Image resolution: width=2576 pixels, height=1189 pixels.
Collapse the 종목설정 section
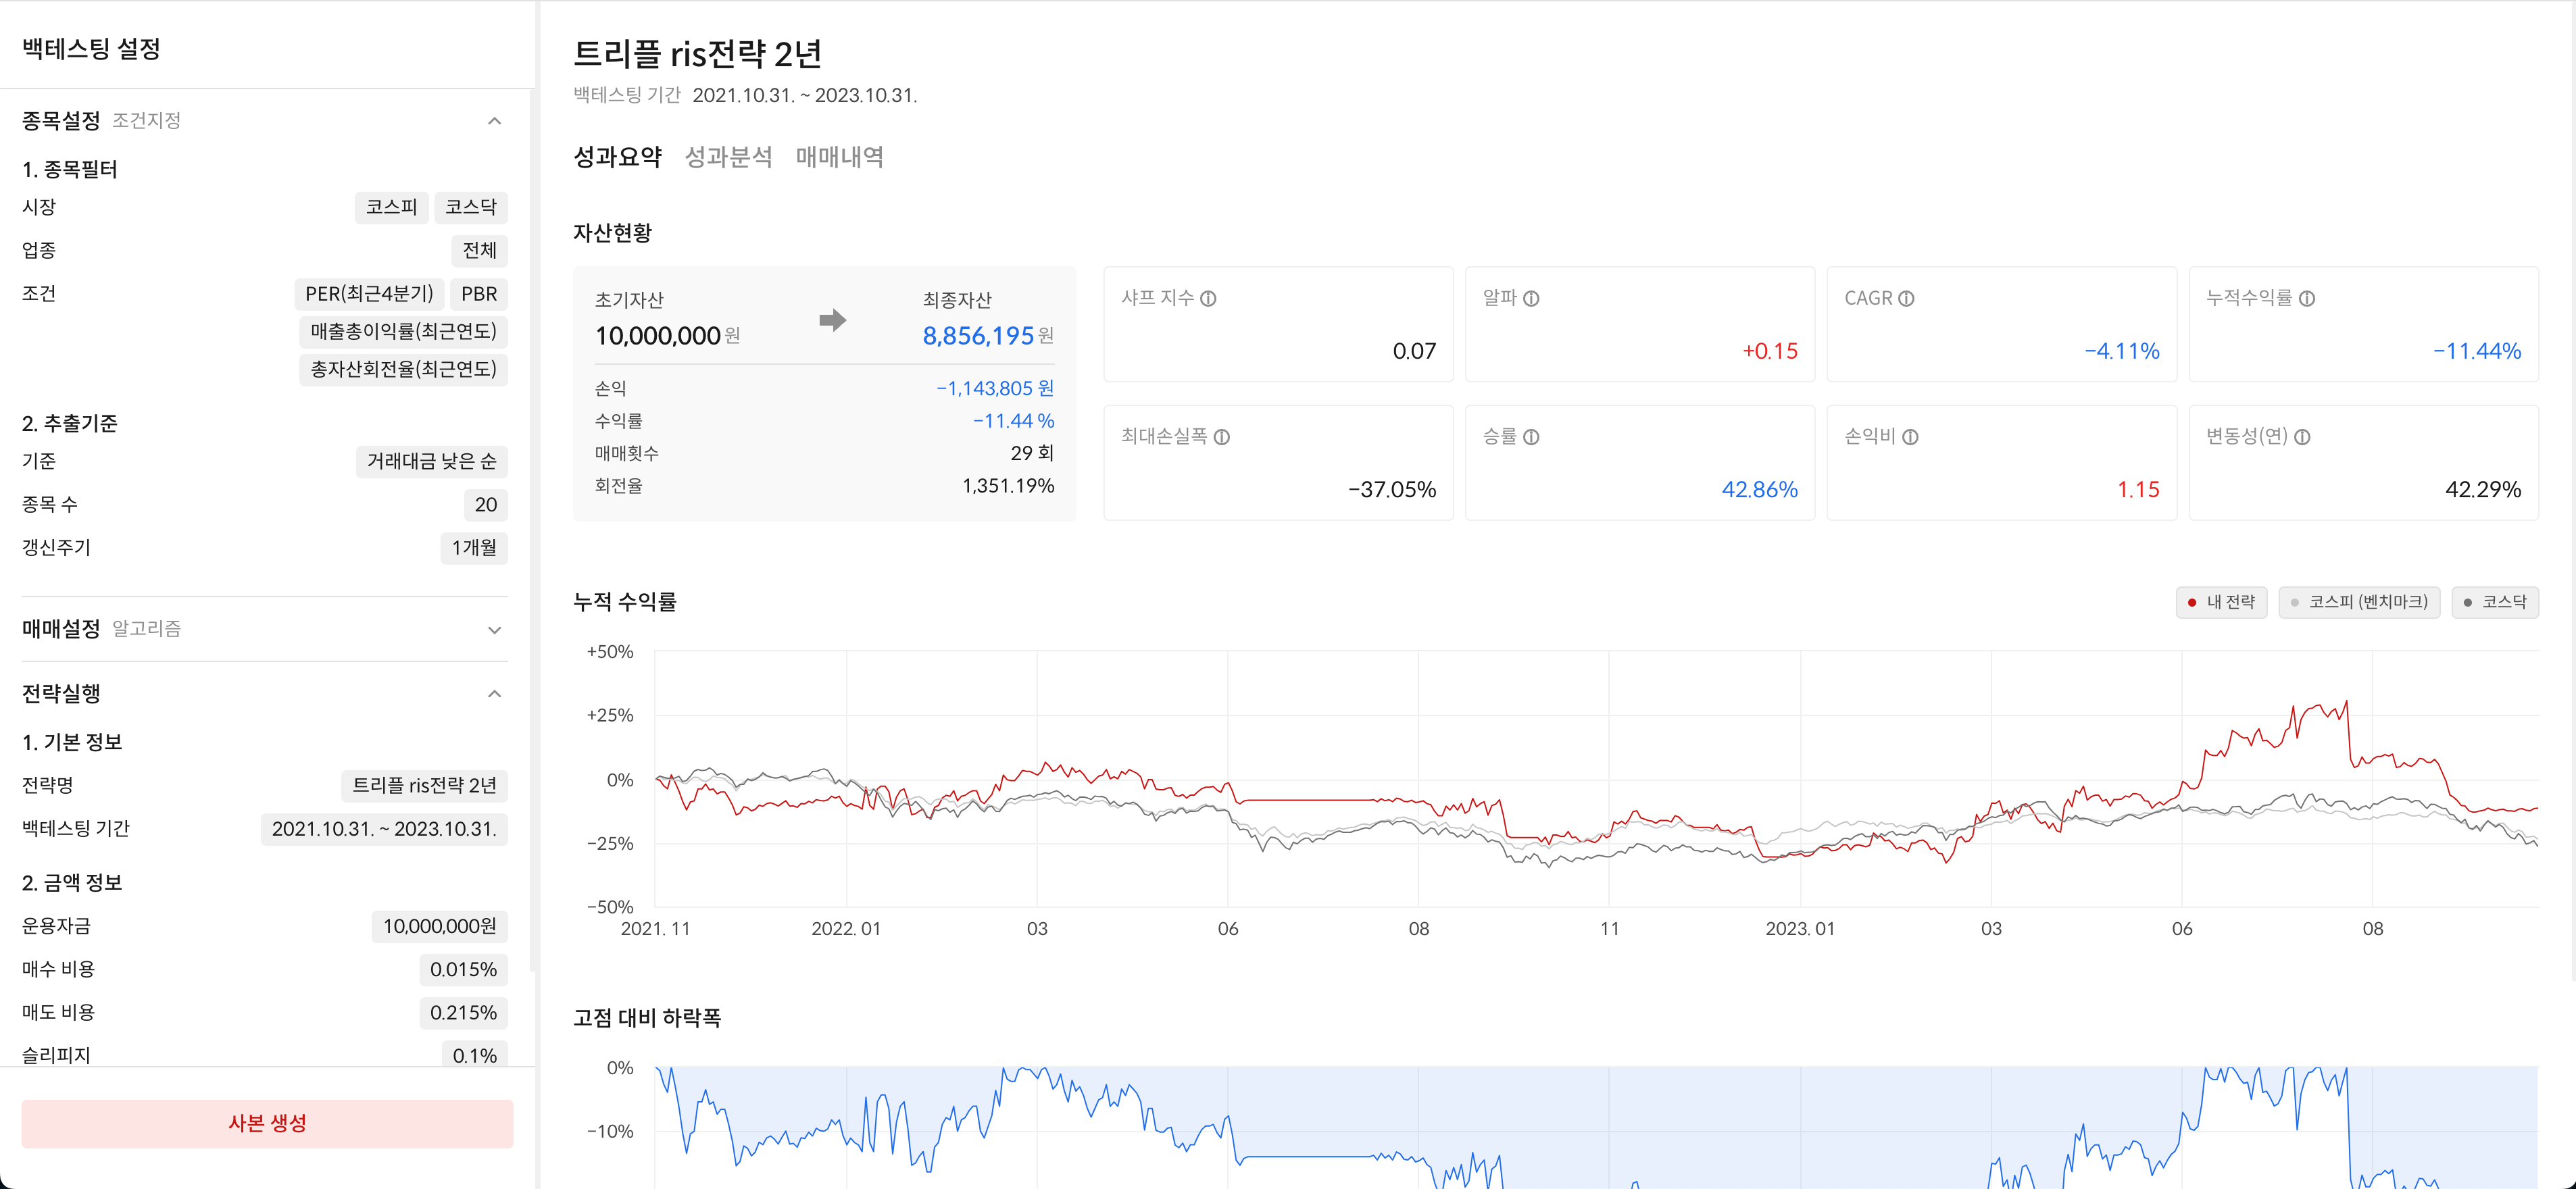point(494,121)
